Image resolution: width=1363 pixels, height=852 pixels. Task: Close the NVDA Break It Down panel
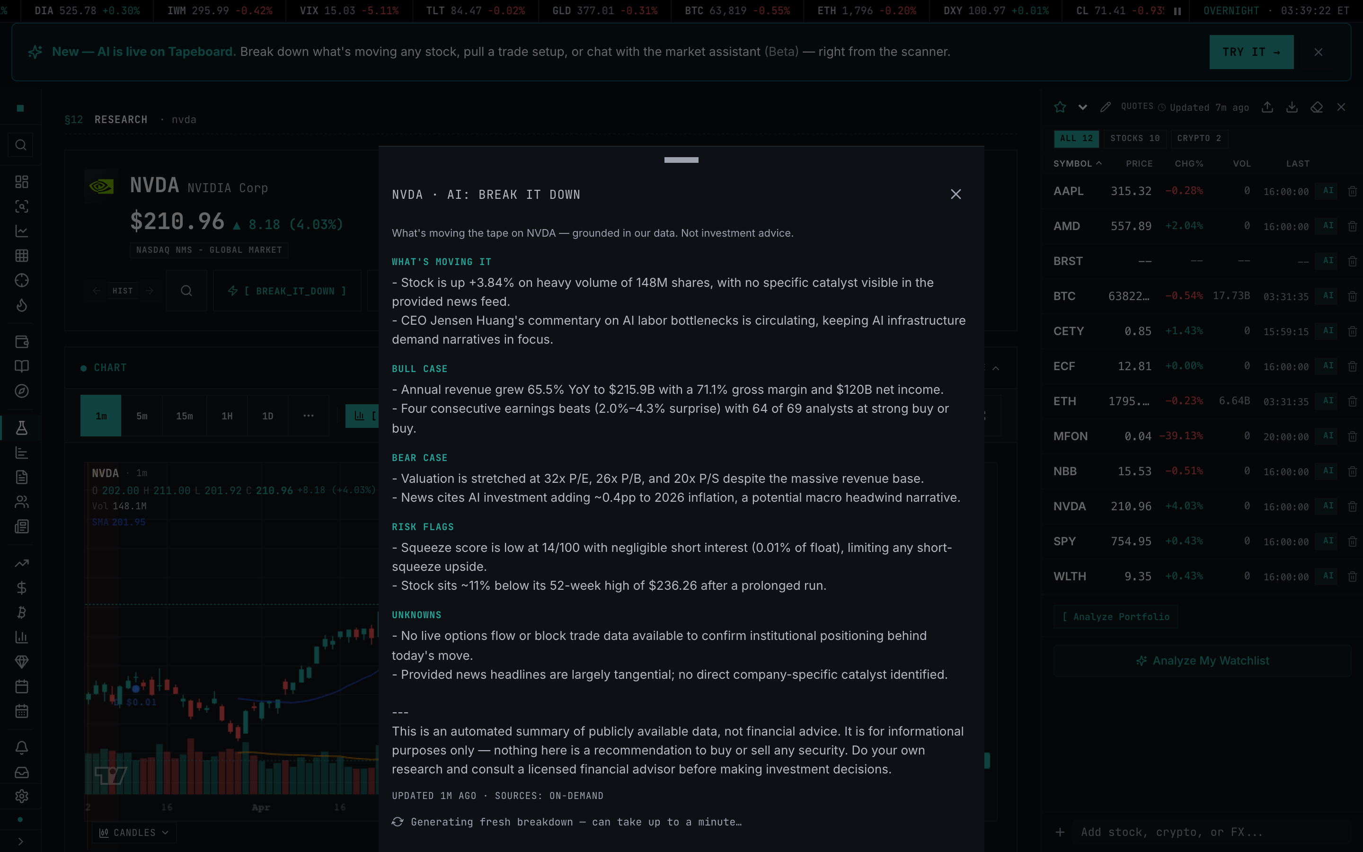point(956,194)
